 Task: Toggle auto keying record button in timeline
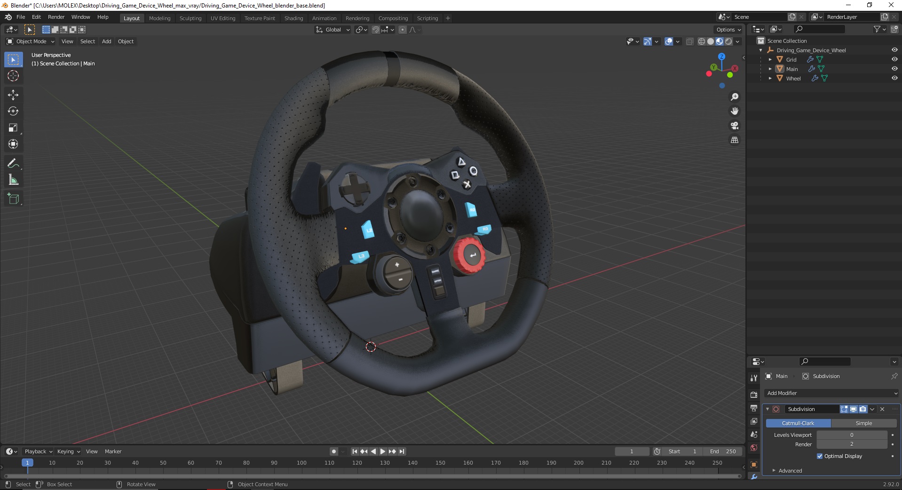pyautogui.click(x=334, y=451)
